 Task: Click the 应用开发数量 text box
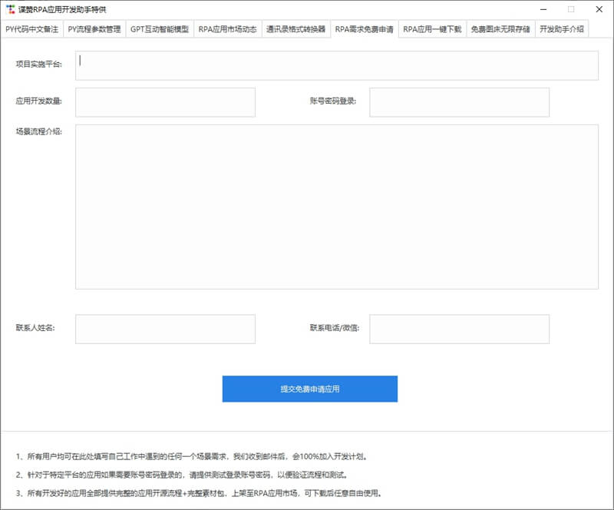pos(165,102)
